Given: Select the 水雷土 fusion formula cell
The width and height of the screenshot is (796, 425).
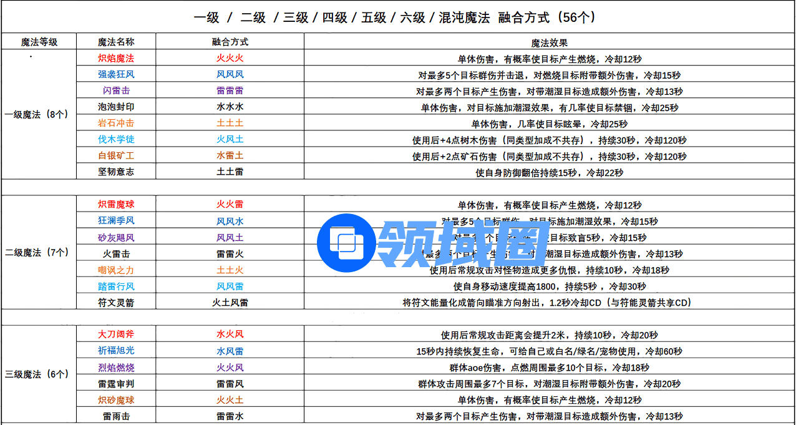Looking at the screenshot, I should [230, 155].
